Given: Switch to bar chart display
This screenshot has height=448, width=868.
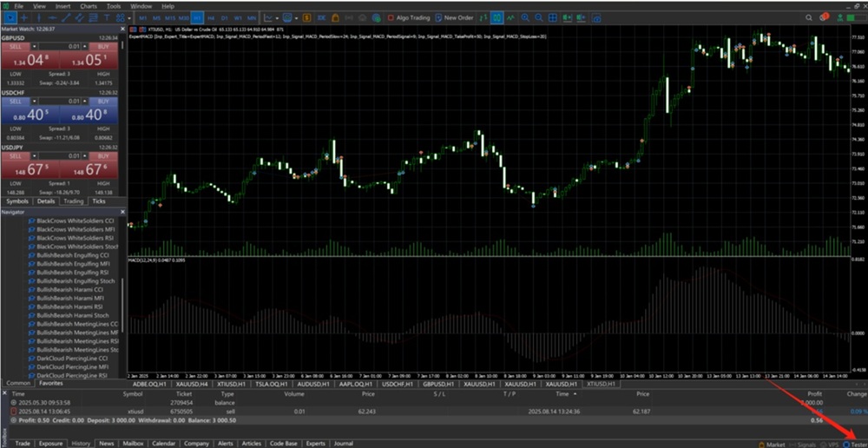Looking at the screenshot, I should 483,17.
